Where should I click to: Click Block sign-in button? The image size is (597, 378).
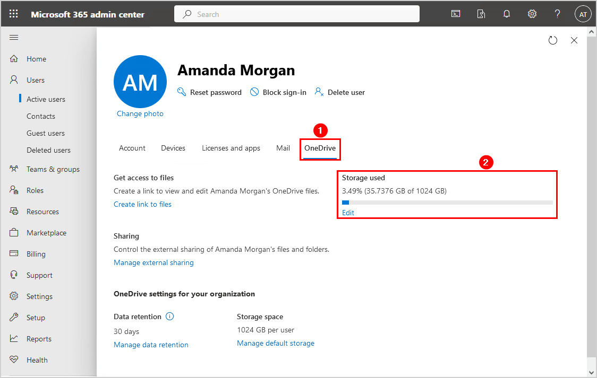[278, 92]
